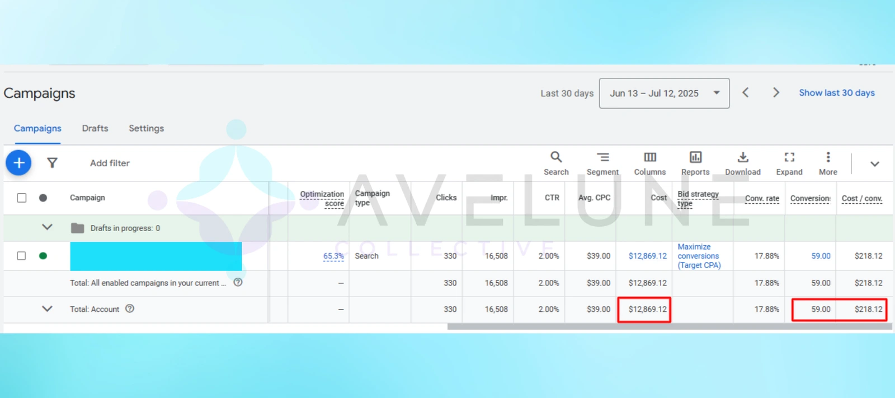Click Add filter
Viewport: 895px width, 398px height.
[110, 163]
